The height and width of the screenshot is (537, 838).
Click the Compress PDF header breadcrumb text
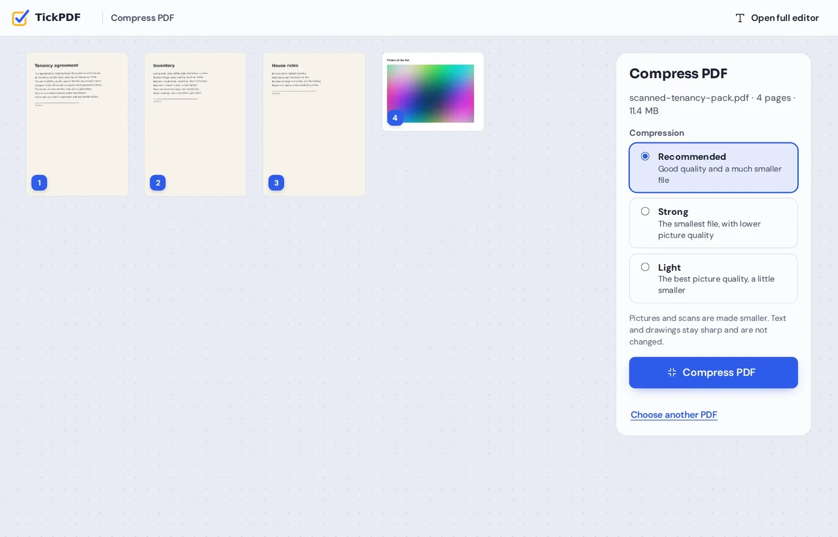tap(142, 18)
